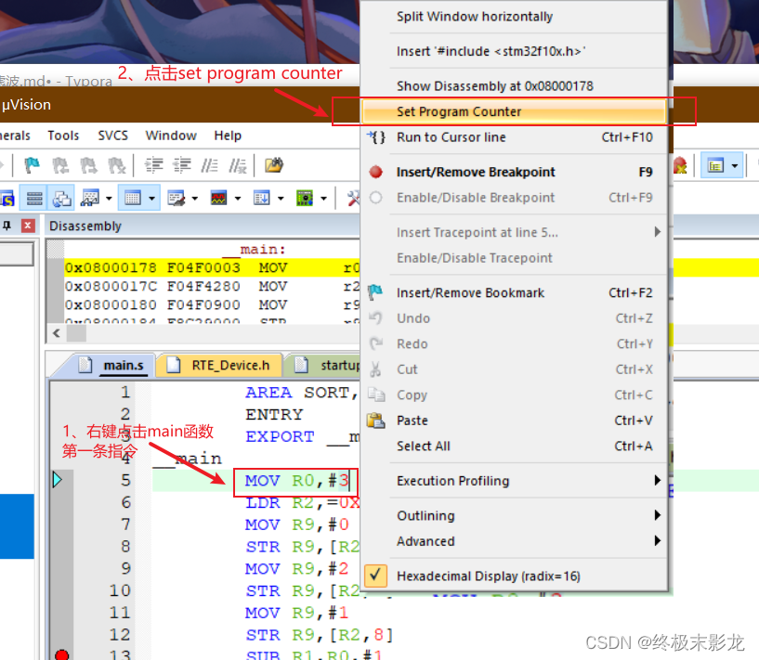This screenshot has height=660, width=759.
Task: Toggle the bookmark flag toolbar icon
Action: pos(32,165)
